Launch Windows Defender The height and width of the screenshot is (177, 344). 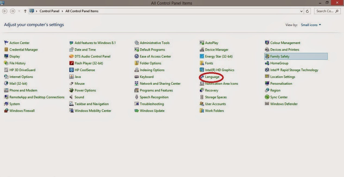click(283, 104)
